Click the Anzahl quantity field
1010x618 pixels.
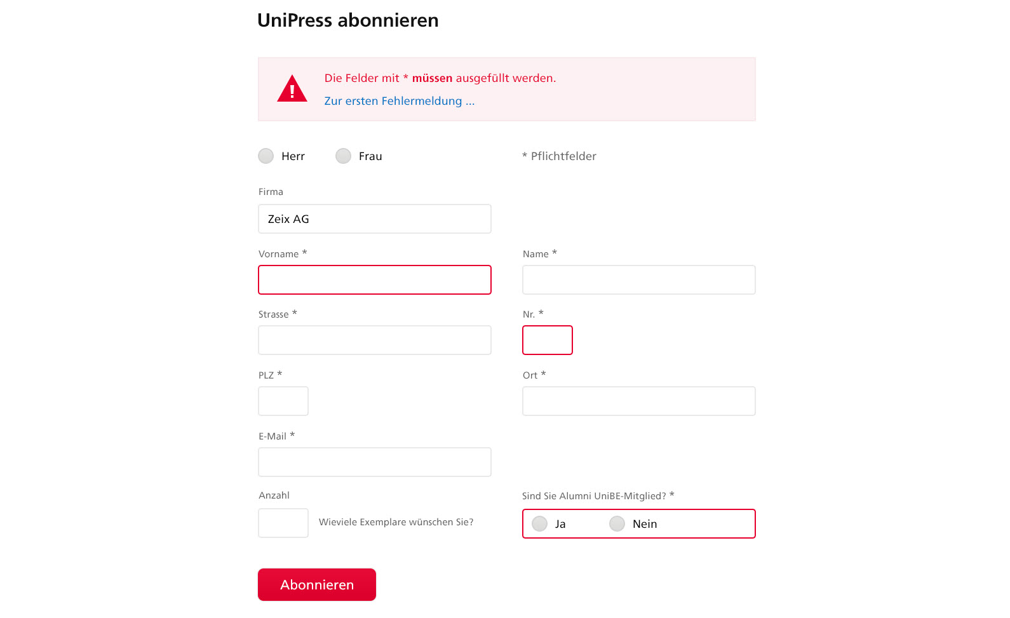pos(283,523)
